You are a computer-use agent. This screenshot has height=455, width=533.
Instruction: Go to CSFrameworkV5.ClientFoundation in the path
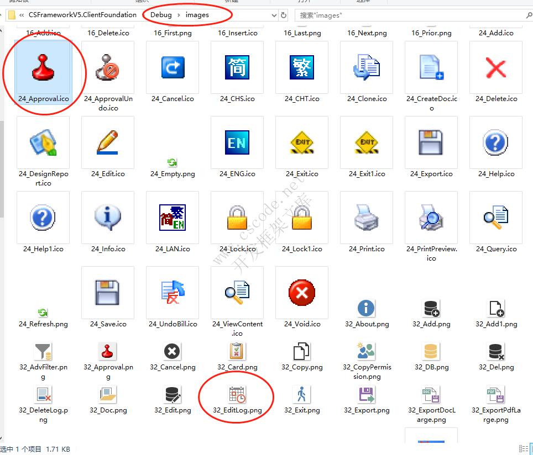82,15
